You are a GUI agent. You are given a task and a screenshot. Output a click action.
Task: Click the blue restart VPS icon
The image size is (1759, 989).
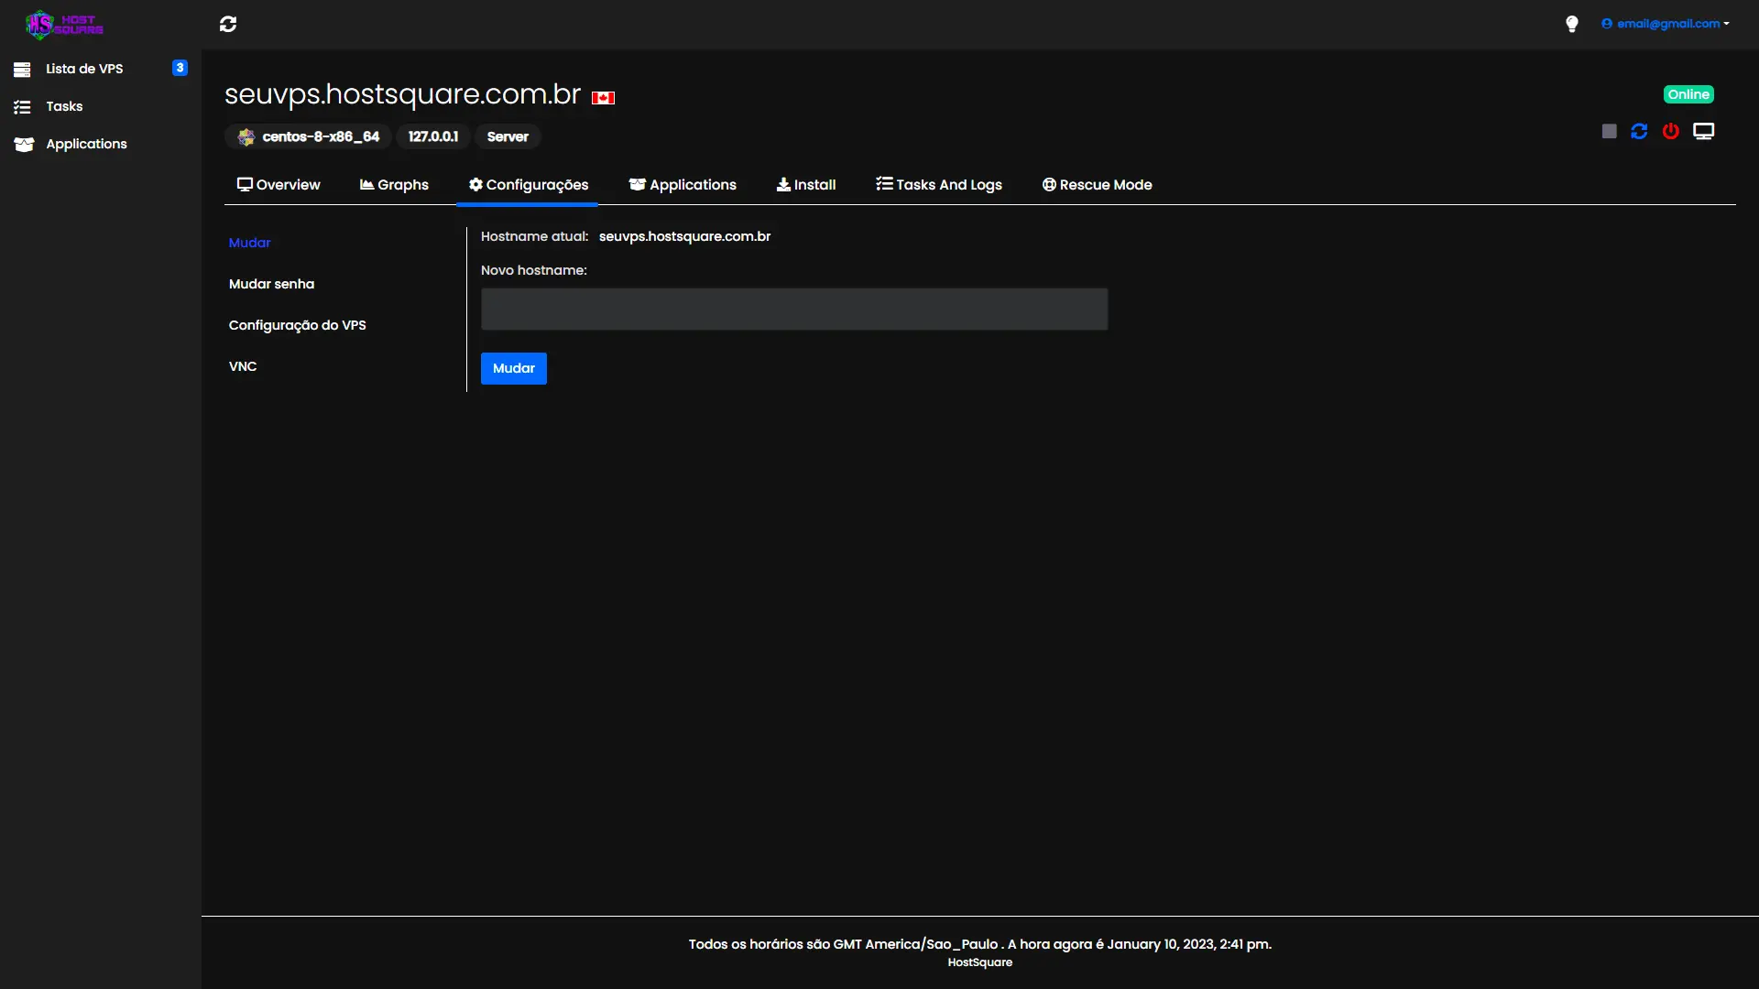coord(1639,131)
